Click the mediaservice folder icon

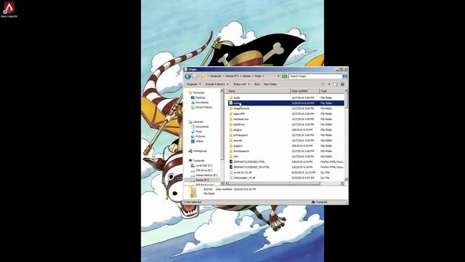point(231,119)
